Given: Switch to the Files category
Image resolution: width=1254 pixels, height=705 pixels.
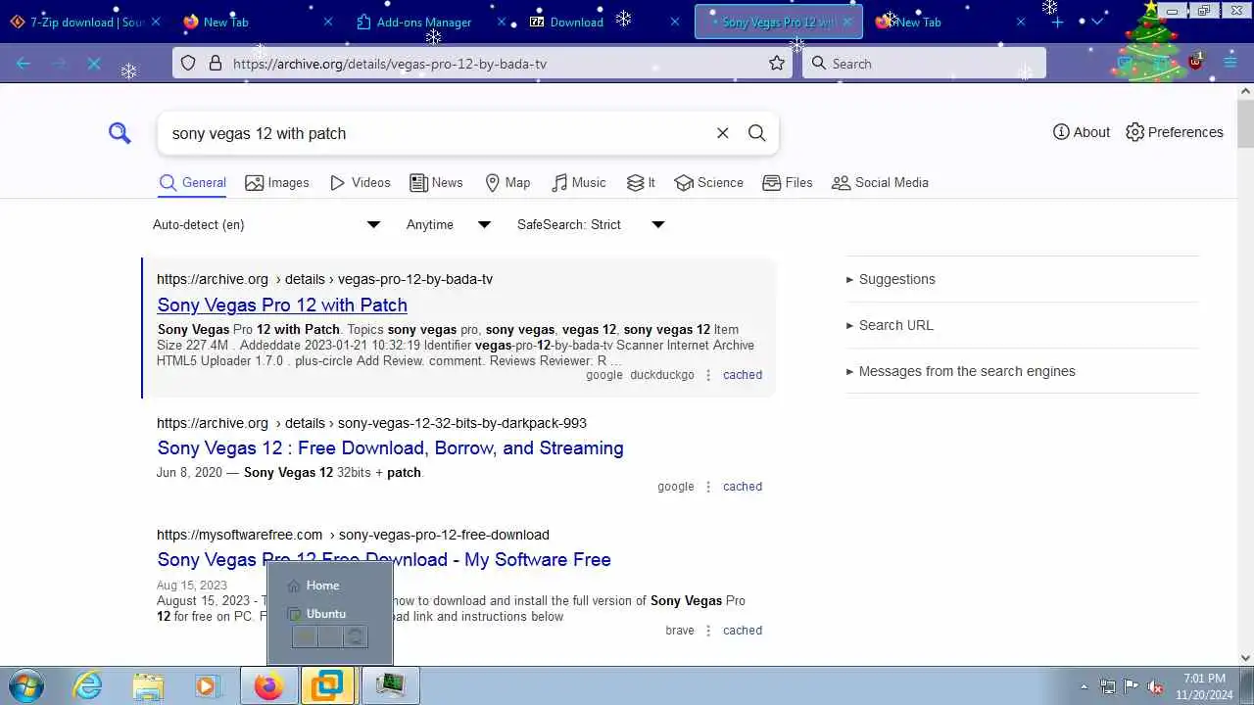Looking at the screenshot, I should coord(788,183).
